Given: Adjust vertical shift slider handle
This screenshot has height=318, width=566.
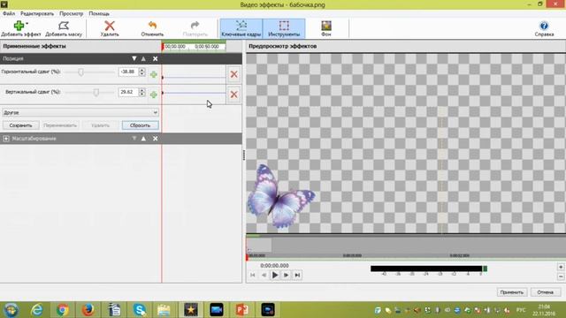Looking at the screenshot, I should (96, 93).
